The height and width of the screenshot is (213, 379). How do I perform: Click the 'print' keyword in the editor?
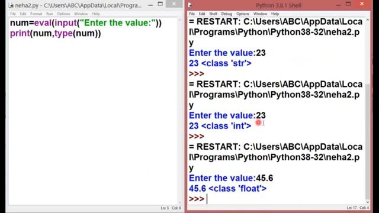[x=20, y=34]
